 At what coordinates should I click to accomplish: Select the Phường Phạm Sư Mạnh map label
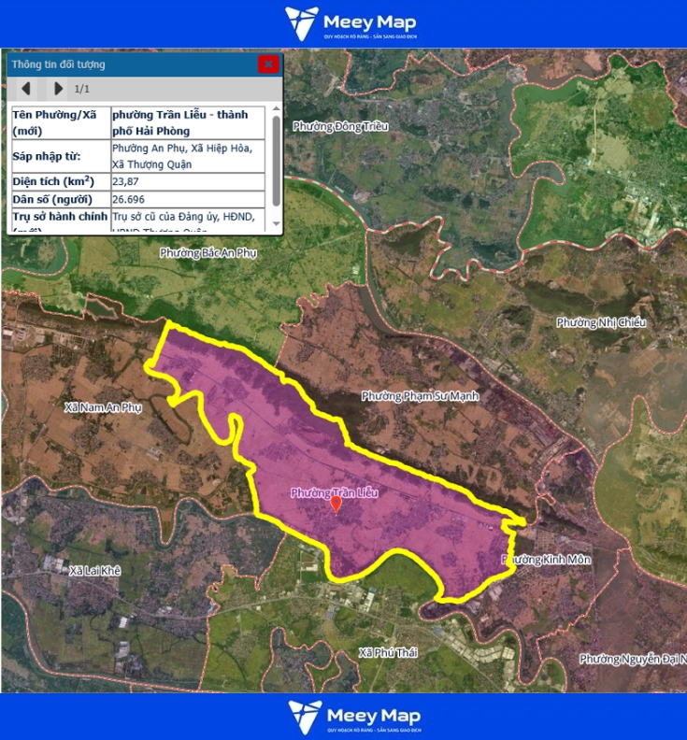pyautogui.click(x=420, y=396)
